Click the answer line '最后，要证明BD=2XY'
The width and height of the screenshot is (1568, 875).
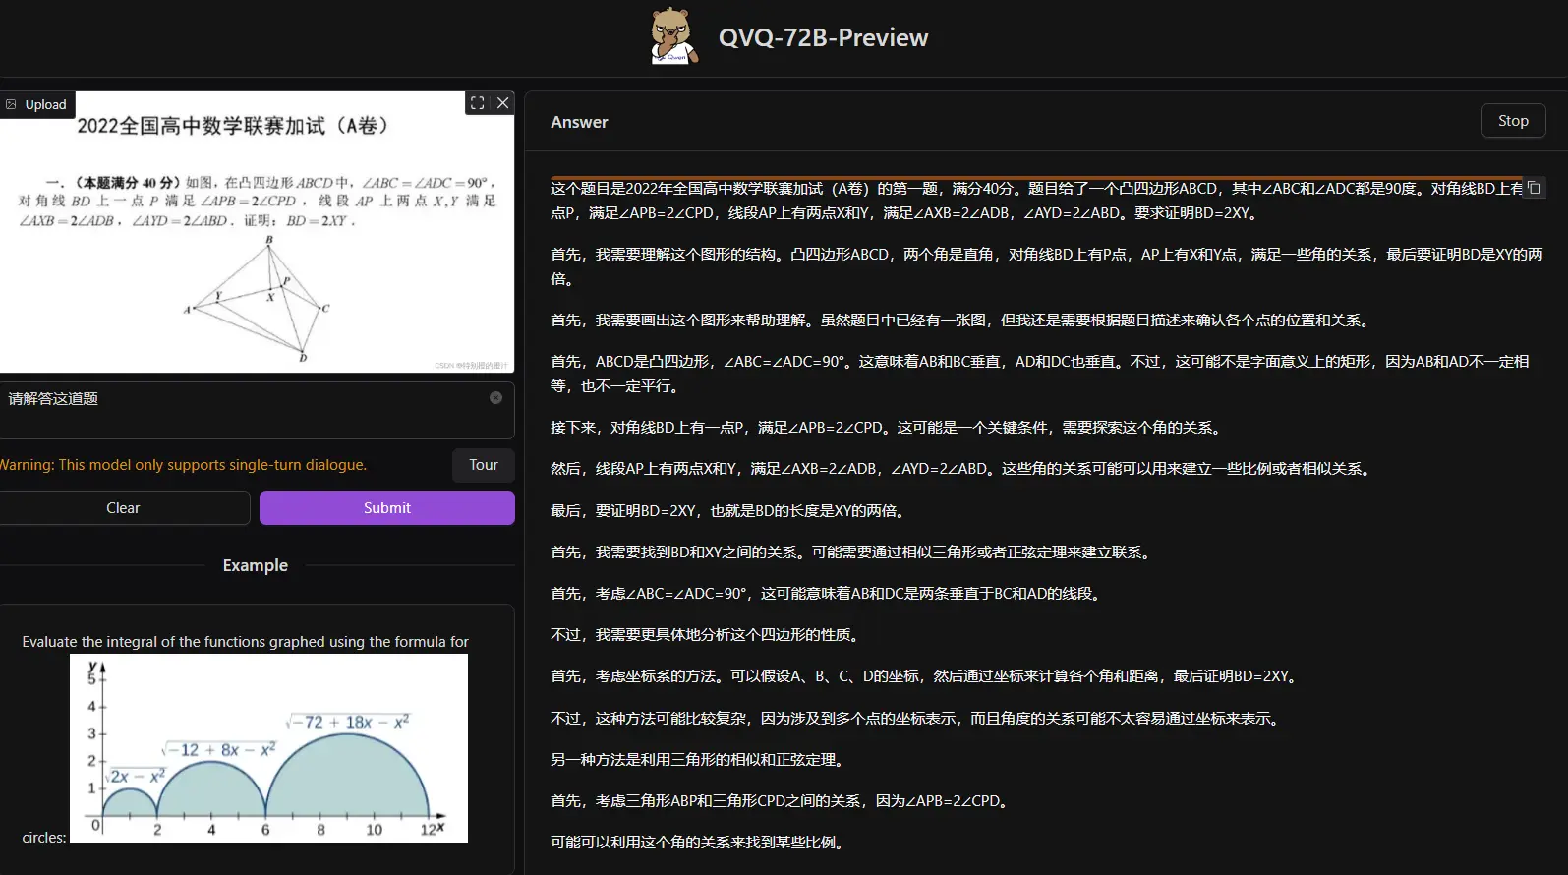(728, 511)
